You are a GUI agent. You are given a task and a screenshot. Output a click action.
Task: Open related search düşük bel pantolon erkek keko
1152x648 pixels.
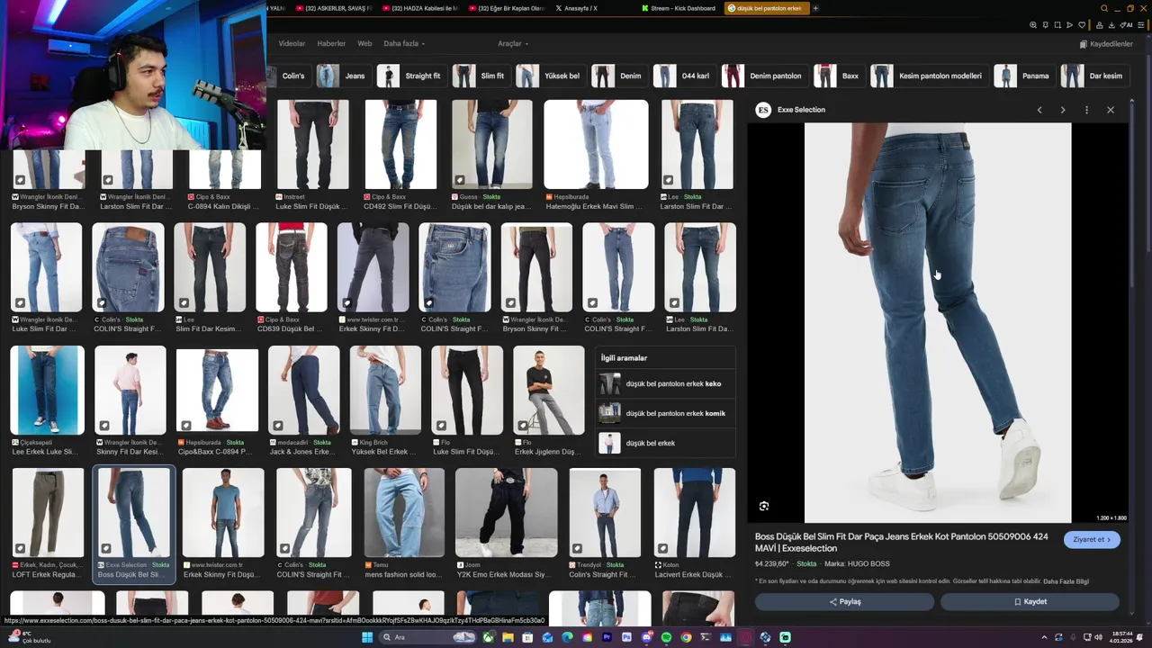(665, 384)
